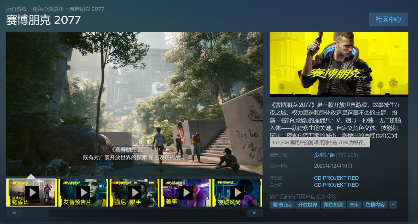Open the 社区中心 community hub

388,19
